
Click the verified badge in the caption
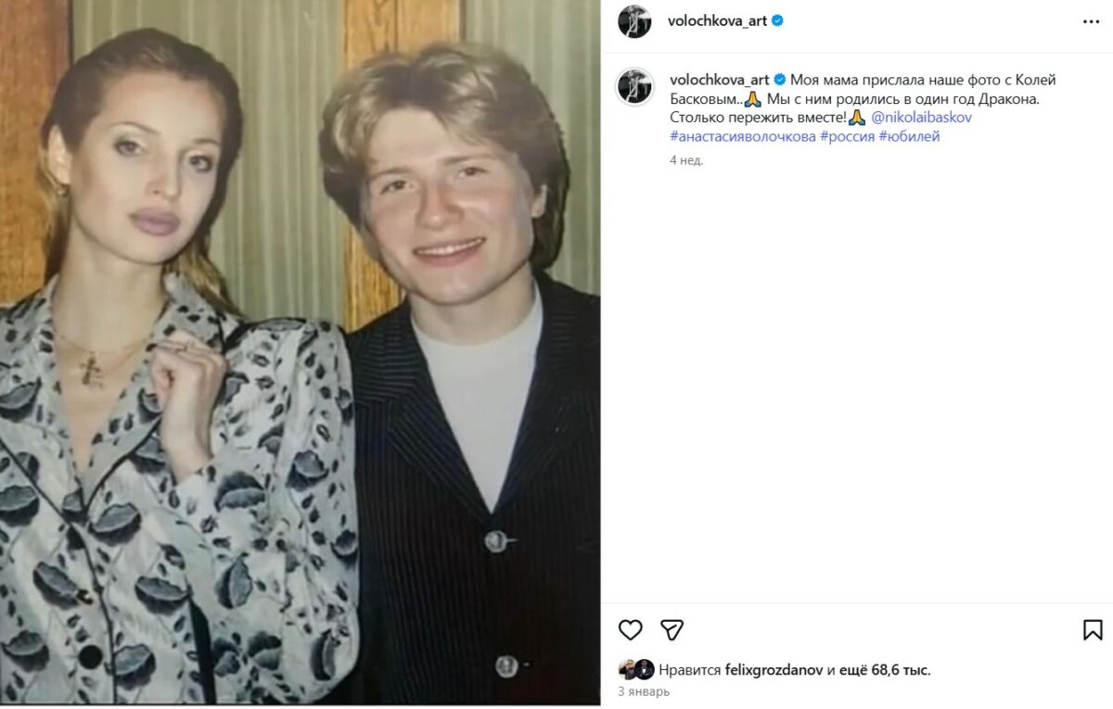coord(780,80)
